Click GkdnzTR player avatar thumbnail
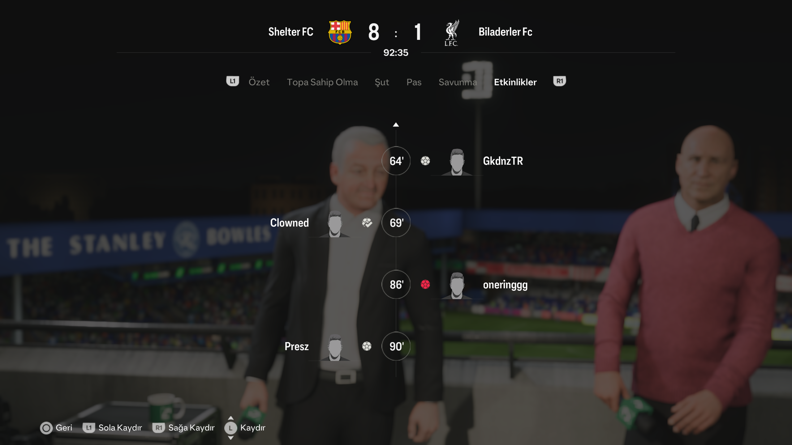Viewport: 792px width, 445px height. pyautogui.click(x=457, y=162)
